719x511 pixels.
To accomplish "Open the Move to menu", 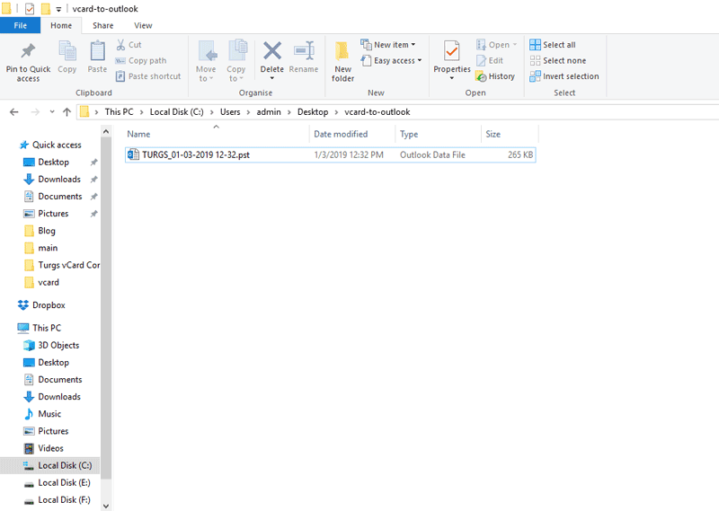I will pos(206,61).
